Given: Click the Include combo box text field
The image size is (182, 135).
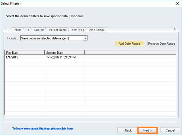Looking at the screenshot, I should click(52, 38).
